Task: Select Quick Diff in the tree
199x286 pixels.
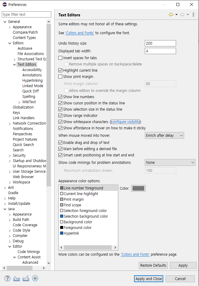Action: (x=30, y=91)
